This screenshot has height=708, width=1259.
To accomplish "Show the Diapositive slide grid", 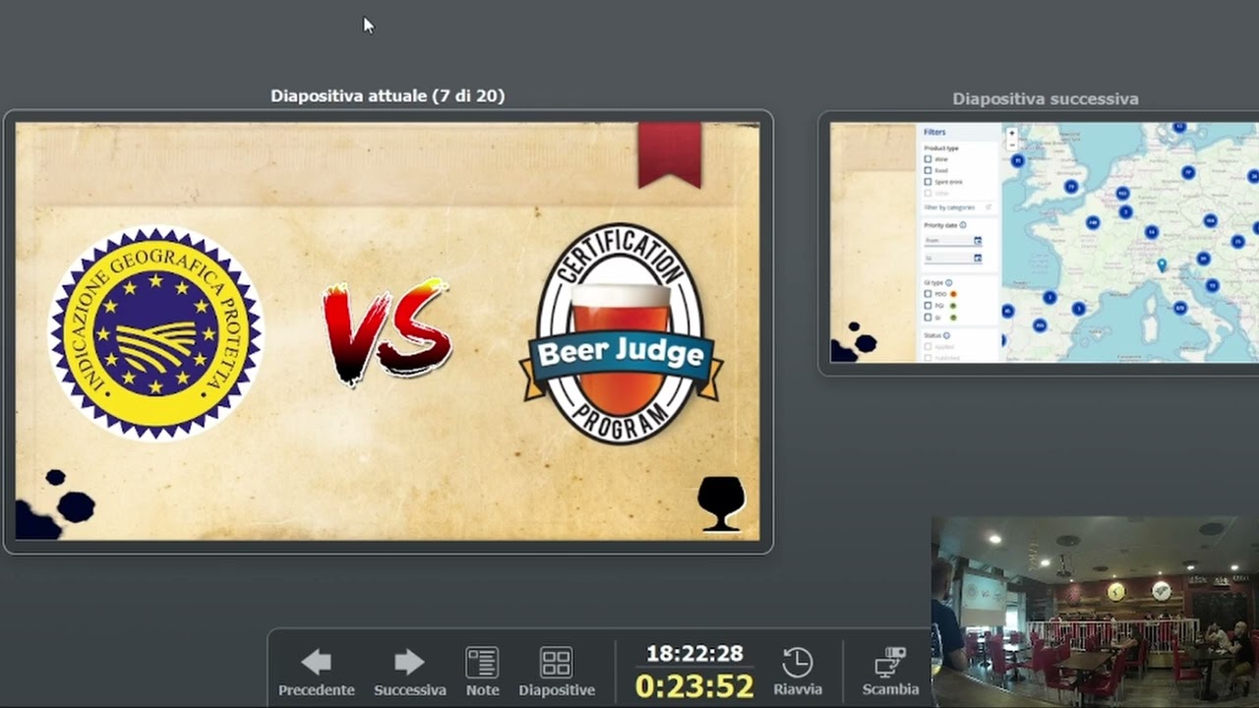I will pyautogui.click(x=557, y=673).
